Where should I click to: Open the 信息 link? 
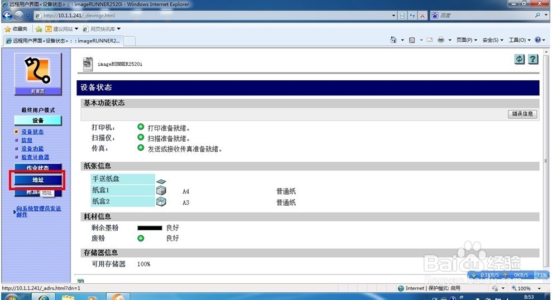27,141
